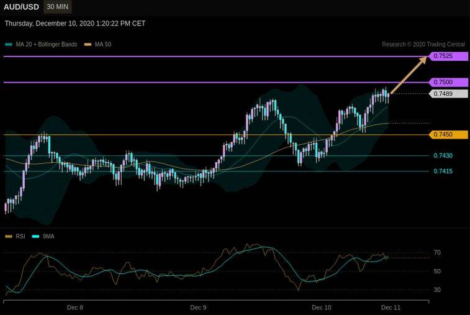This screenshot has height=315, width=470.
Task: Select the 30 MIN timeframe tab
Action: click(x=58, y=7)
